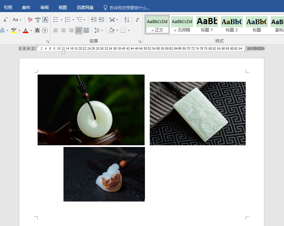Expand text effects dropdown arrow

(x=7, y=30)
